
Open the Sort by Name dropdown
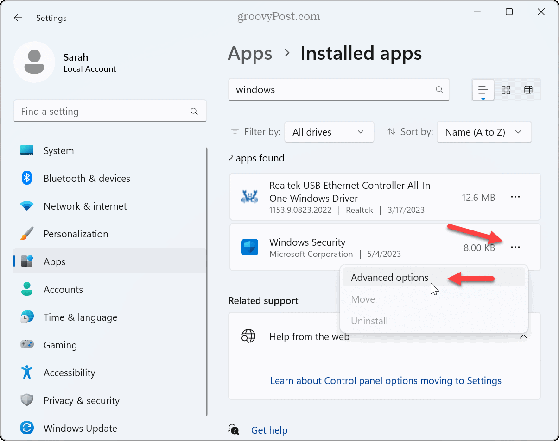coord(484,132)
